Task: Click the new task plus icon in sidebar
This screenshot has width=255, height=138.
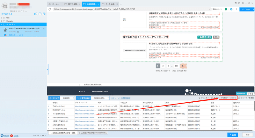Action: 40,14
